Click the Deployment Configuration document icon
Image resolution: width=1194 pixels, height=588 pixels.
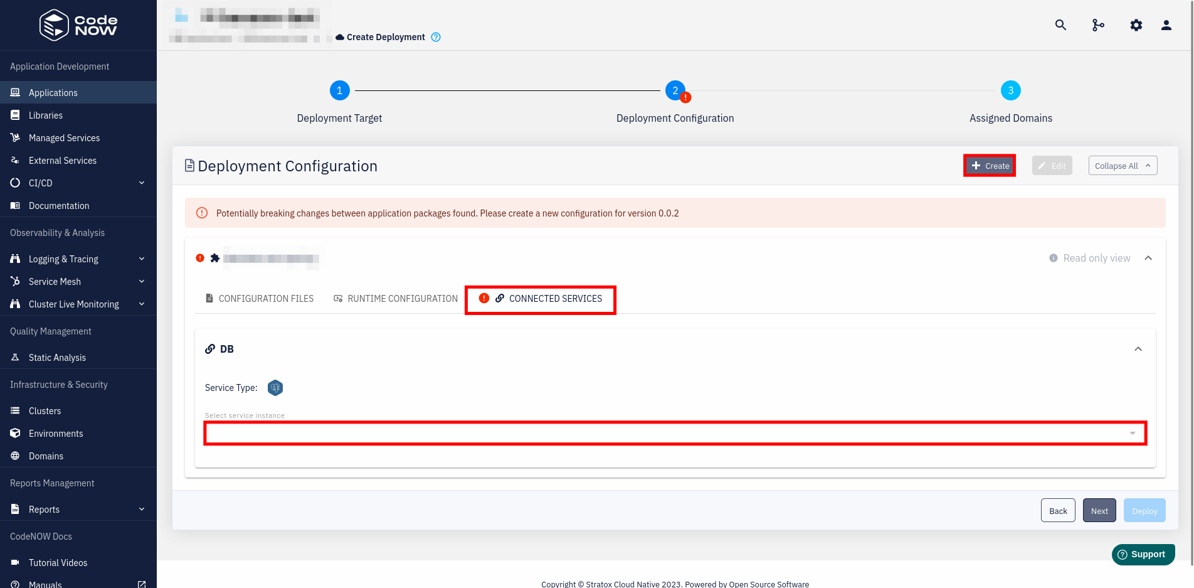pyautogui.click(x=189, y=165)
